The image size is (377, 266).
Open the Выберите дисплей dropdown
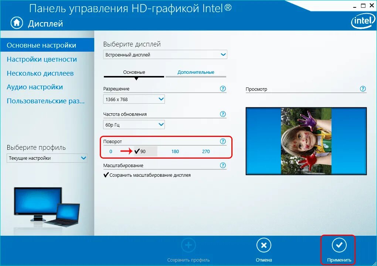point(165,55)
